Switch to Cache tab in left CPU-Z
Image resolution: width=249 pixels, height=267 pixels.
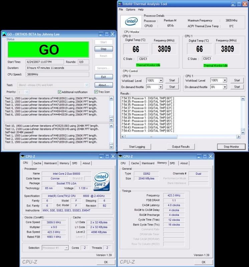(37, 163)
